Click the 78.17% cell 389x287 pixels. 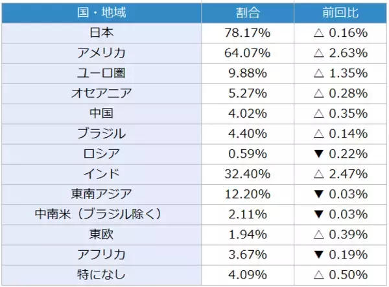(247, 32)
